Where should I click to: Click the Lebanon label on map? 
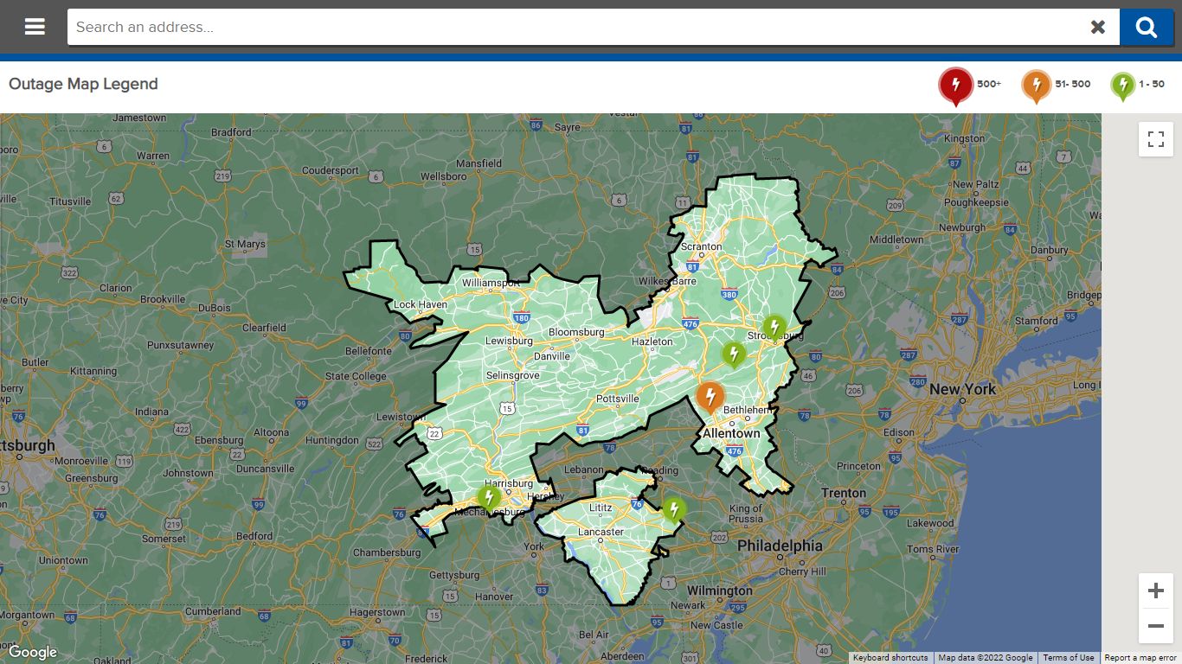(584, 469)
